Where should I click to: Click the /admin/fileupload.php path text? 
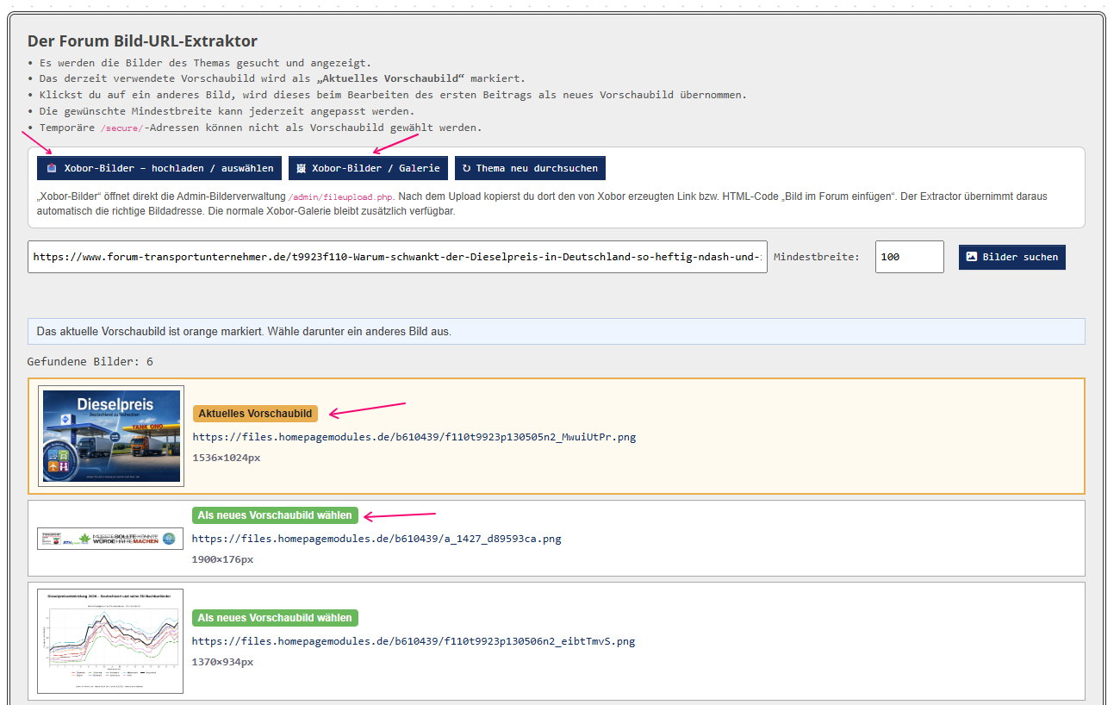point(340,197)
